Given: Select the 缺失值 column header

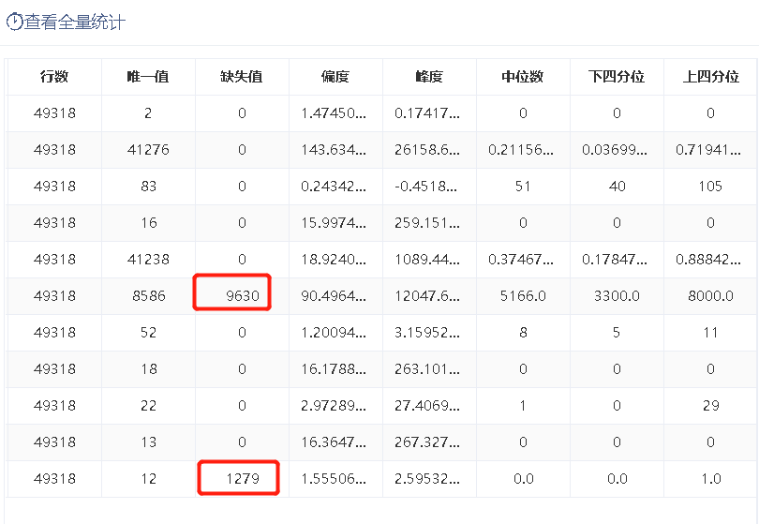Looking at the screenshot, I should pyautogui.click(x=242, y=77).
